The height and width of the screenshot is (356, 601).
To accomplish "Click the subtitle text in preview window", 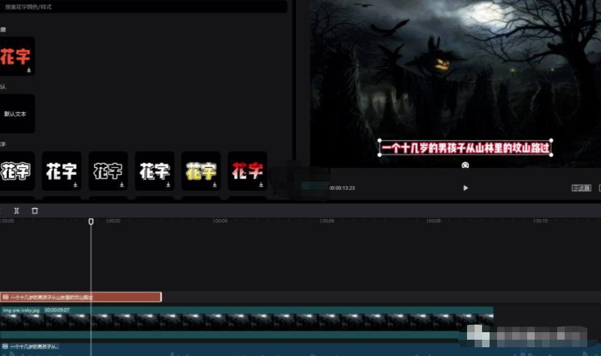I will (x=465, y=149).
